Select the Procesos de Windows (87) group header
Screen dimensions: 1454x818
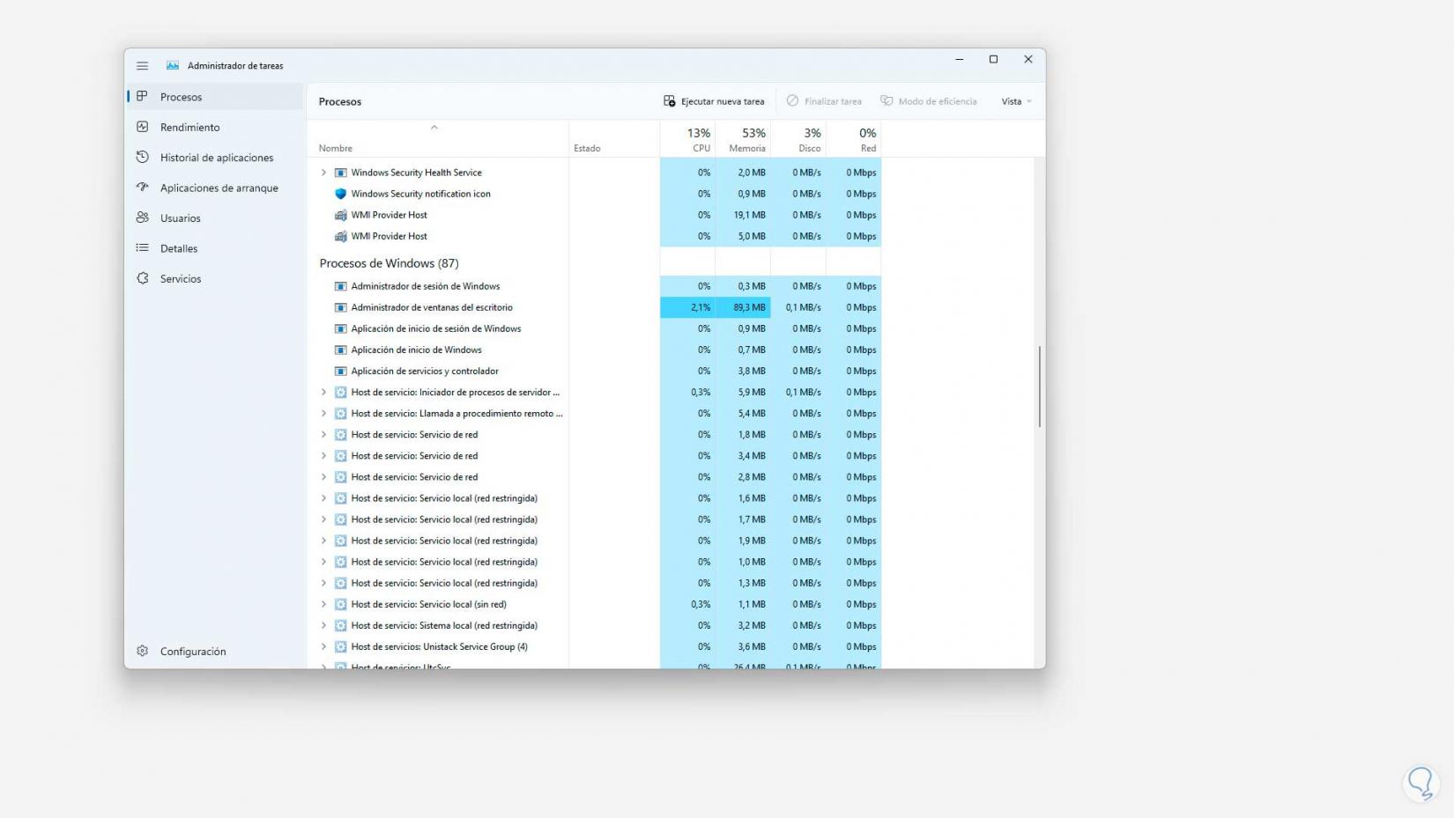(x=389, y=263)
